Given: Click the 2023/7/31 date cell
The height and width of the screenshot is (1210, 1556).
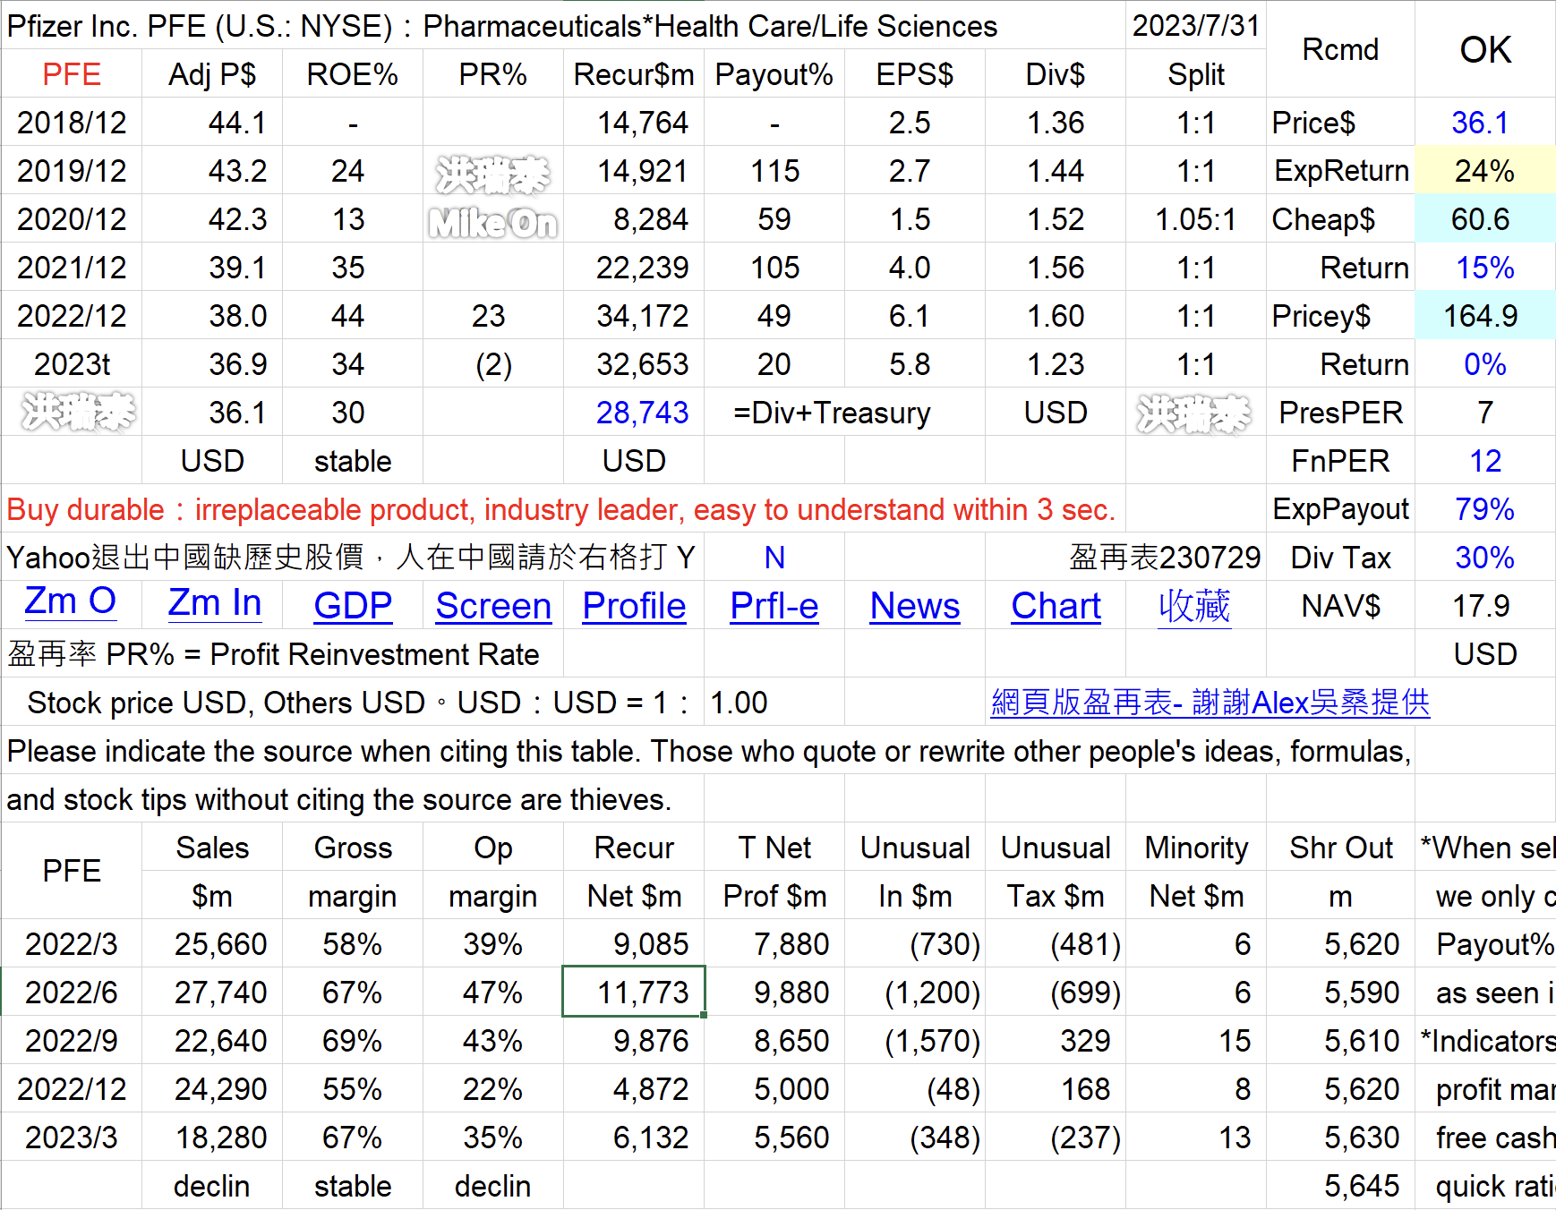Looking at the screenshot, I should [1196, 25].
